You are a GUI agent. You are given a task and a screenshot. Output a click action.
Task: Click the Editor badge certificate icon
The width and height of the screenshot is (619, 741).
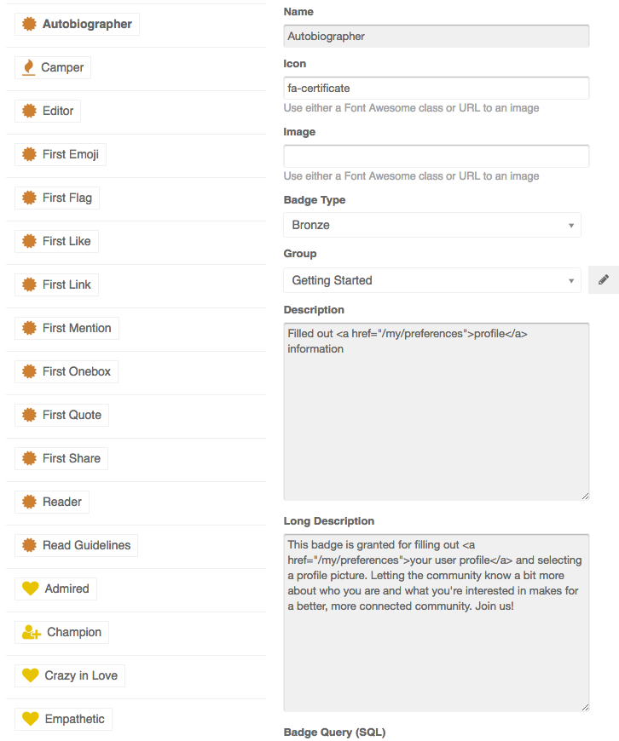coord(29,111)
